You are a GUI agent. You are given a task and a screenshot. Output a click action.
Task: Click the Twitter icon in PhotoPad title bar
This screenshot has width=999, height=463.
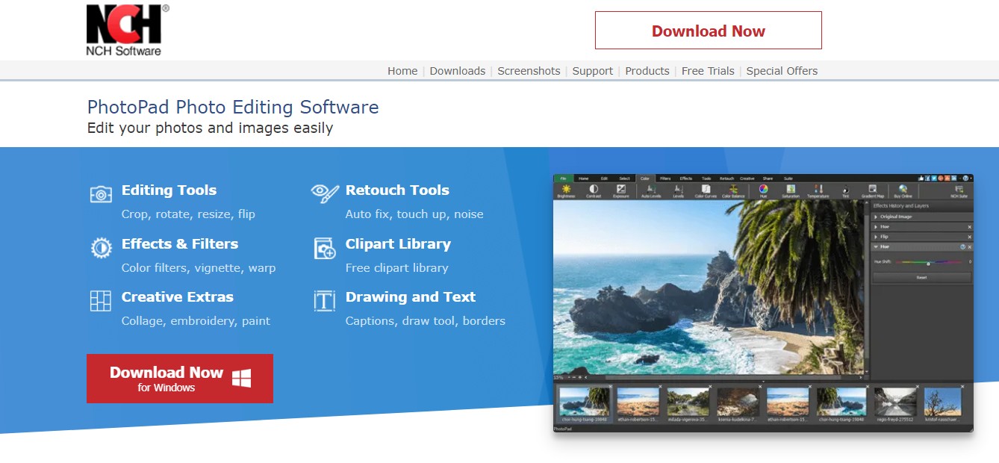(933, 178)
